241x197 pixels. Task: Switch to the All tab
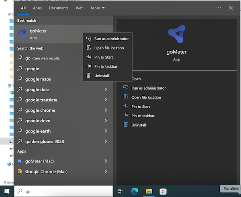point(23,8)
